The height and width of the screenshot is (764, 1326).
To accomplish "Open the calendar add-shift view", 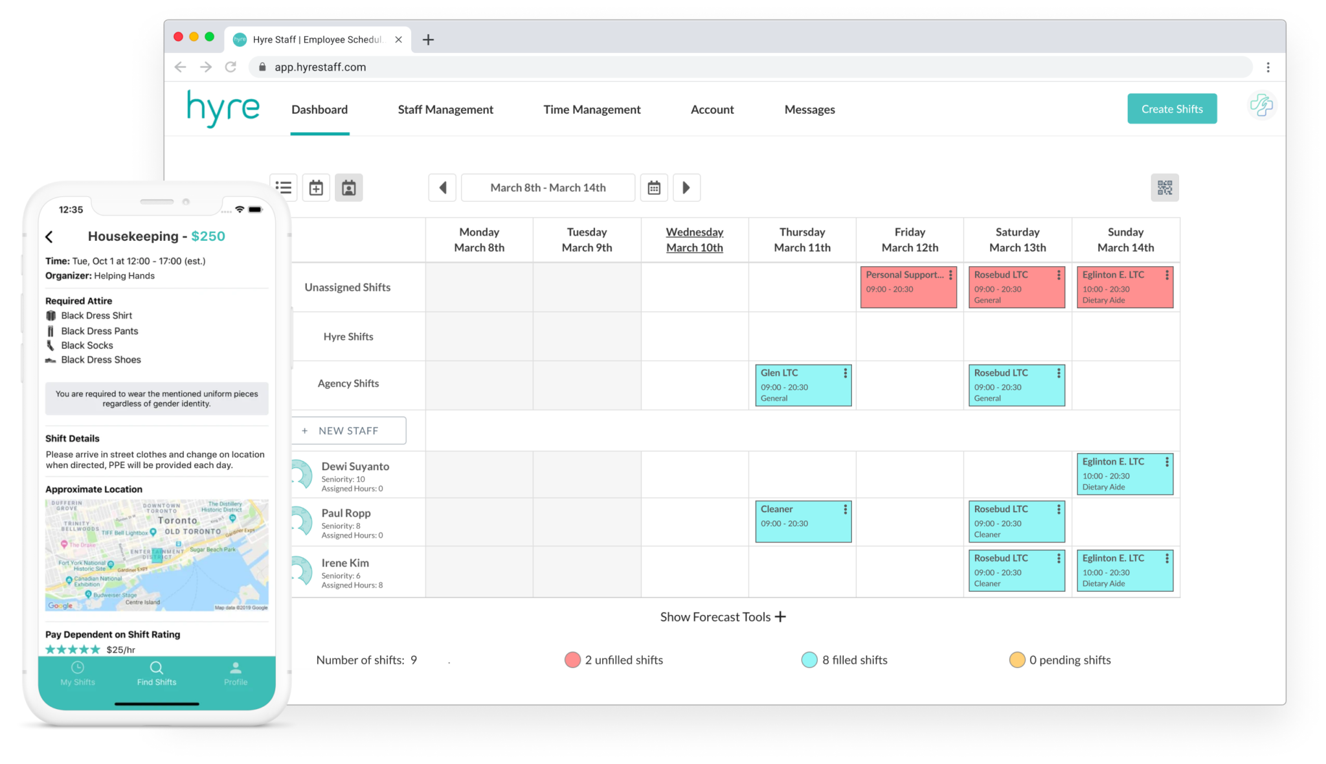I will coord(317,187).
